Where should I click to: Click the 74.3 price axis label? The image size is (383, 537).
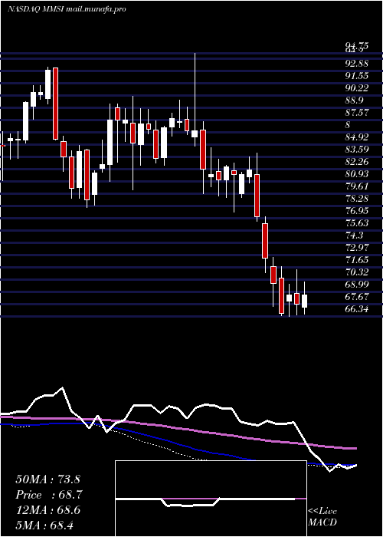[354, 236]
